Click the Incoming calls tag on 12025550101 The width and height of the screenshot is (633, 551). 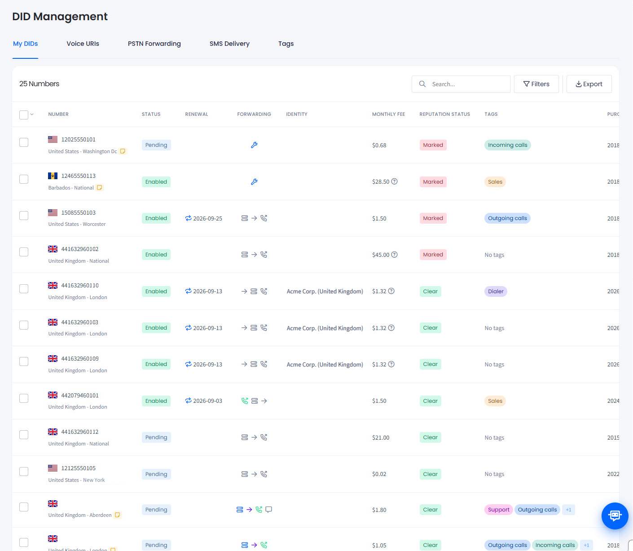pos(507,145)
